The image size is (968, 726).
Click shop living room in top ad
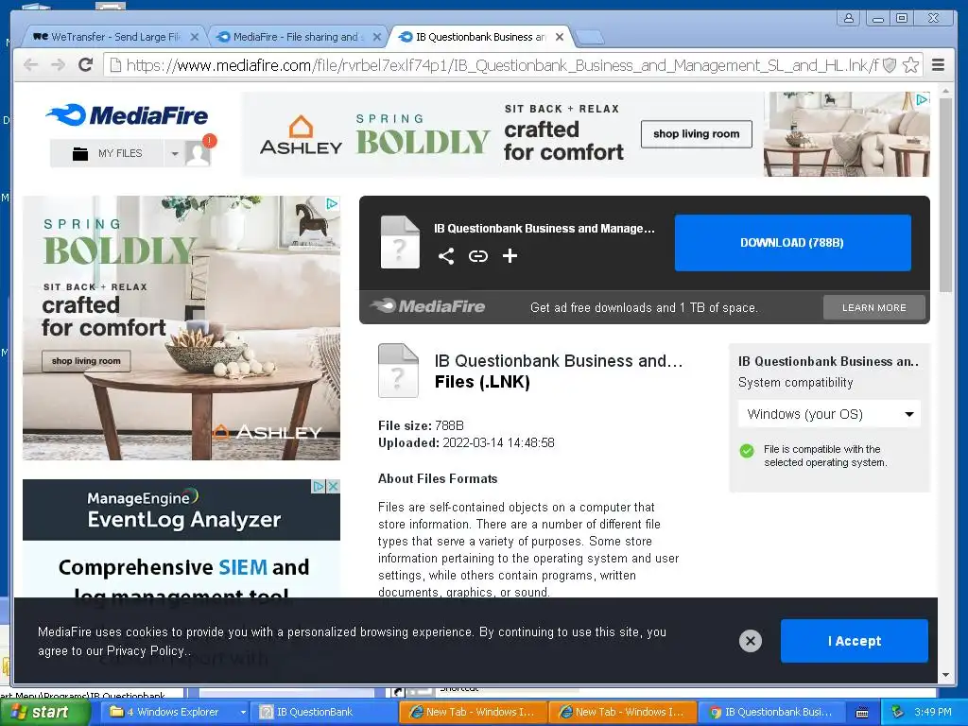tap(697, 134)
